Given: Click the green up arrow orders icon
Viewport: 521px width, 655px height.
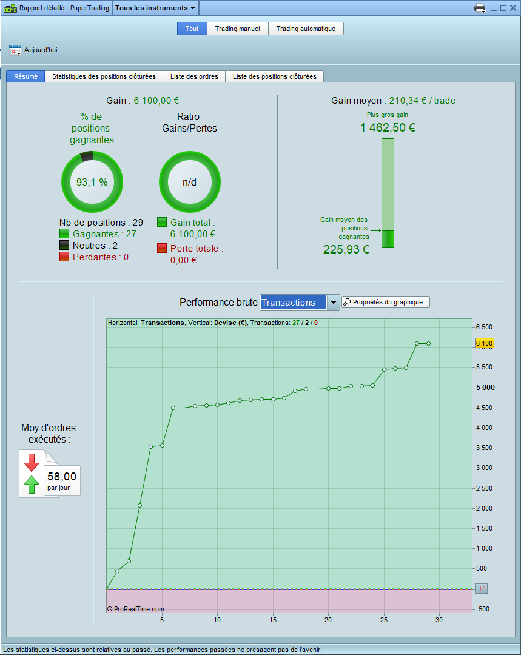Looking at the screenshot, I should click(x=32, y=484).
